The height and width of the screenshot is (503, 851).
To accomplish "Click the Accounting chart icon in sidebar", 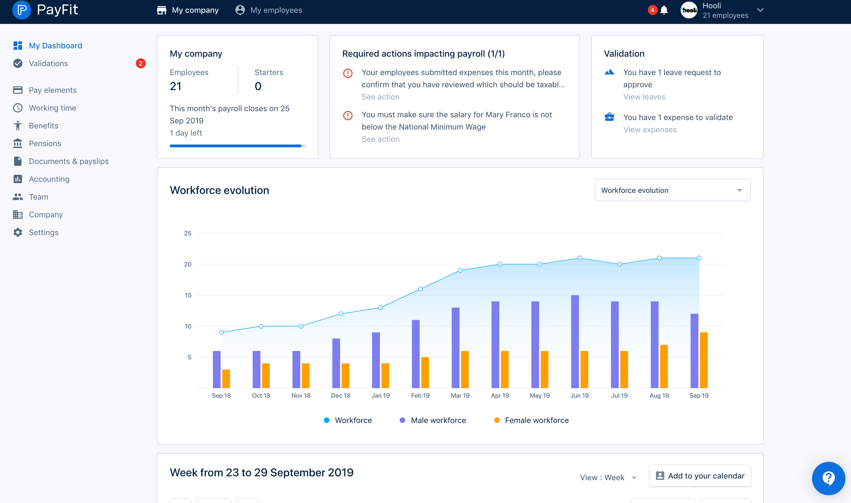I will pos(18,179).
